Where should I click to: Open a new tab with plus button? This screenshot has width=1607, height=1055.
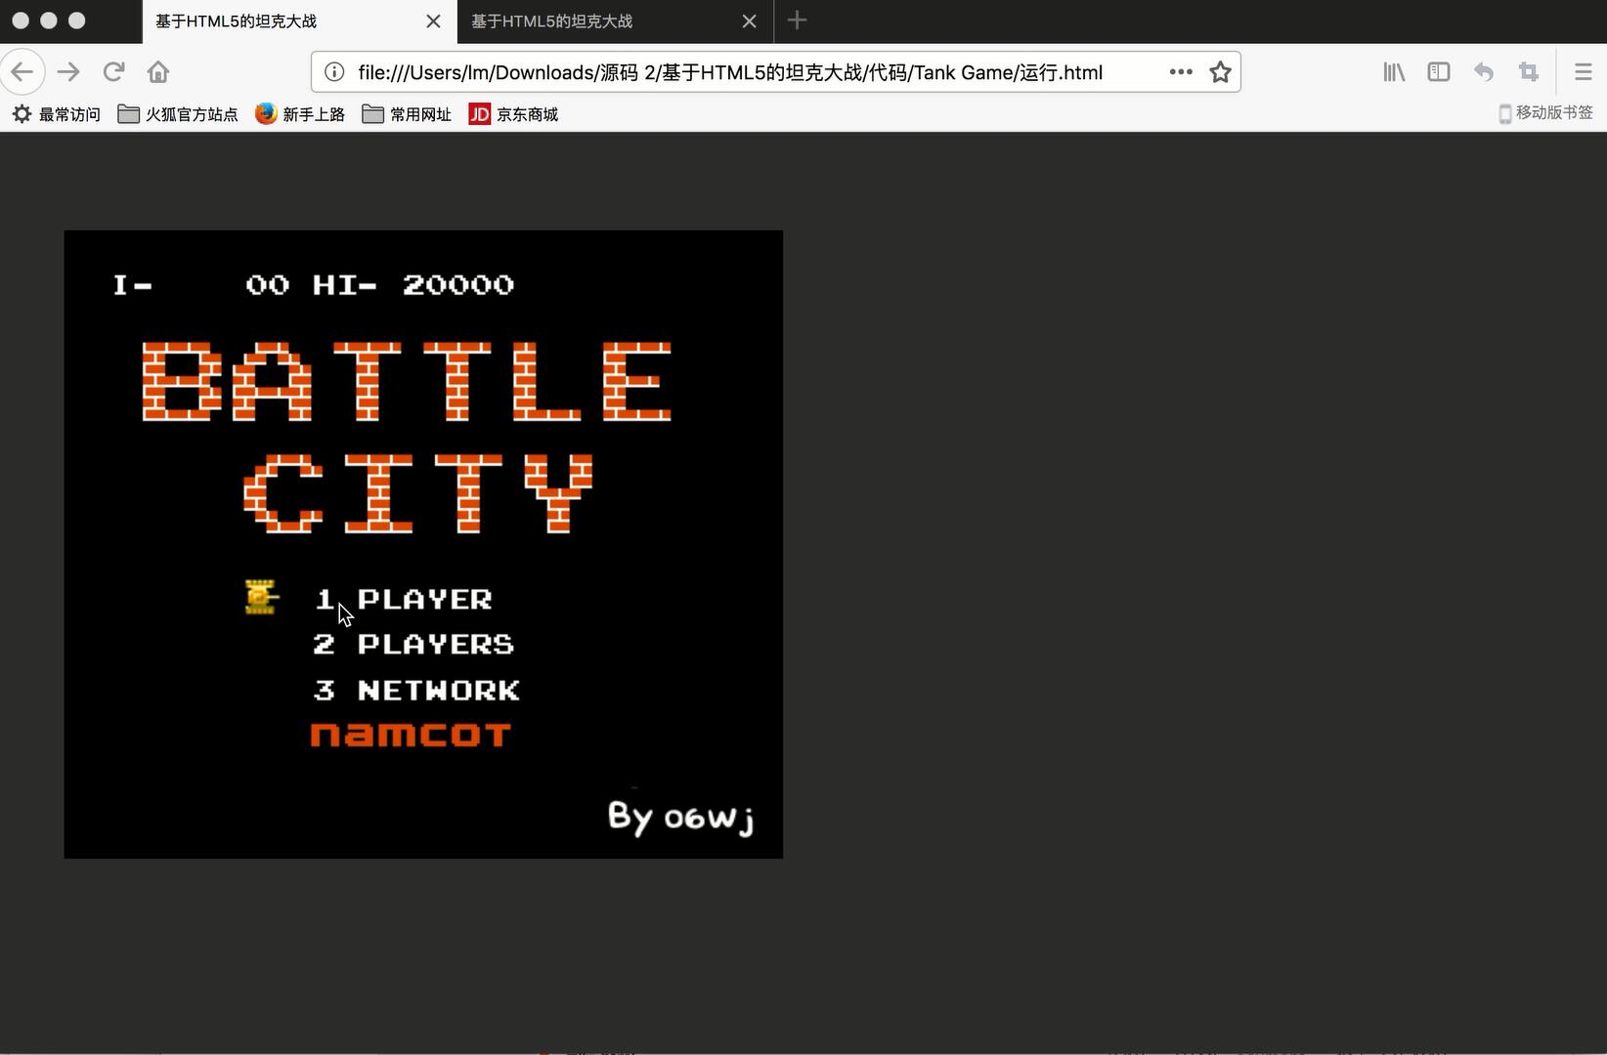pos(797,21)
